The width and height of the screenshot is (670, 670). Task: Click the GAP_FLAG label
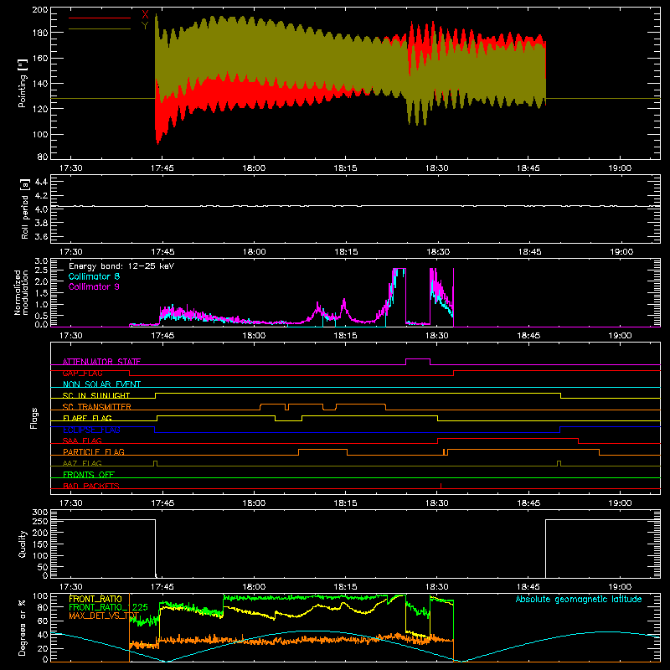82,373
